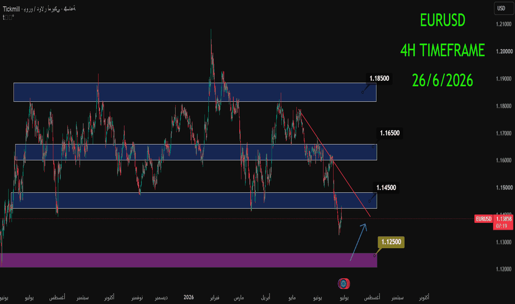This screenshot has width=515, height=304.
Task: Click the 1.18000 price axis label
Action: click(503, 106)
